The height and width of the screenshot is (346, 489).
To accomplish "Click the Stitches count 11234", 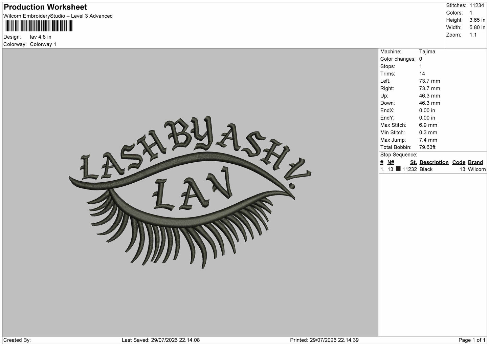I will (x=476, y=5).
